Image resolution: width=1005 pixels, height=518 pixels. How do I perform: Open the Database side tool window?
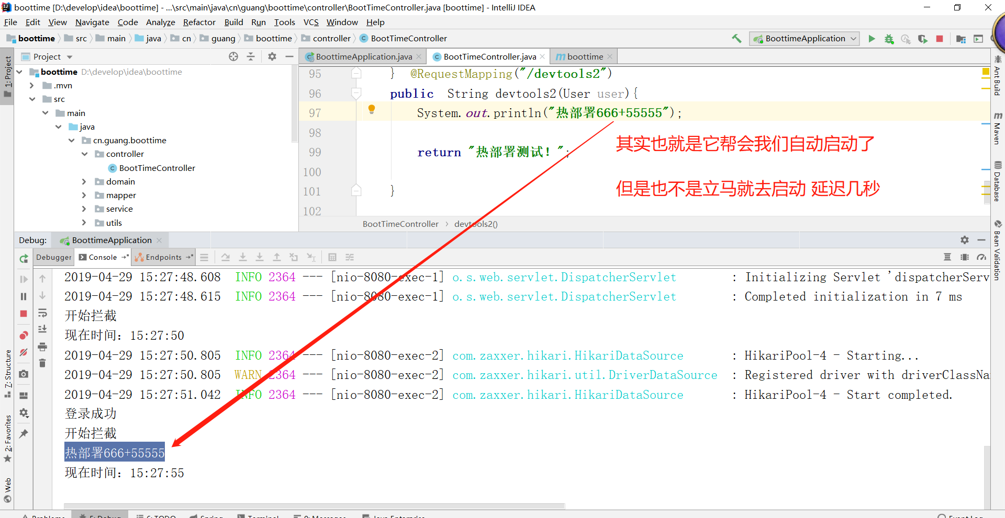point(998,181)
